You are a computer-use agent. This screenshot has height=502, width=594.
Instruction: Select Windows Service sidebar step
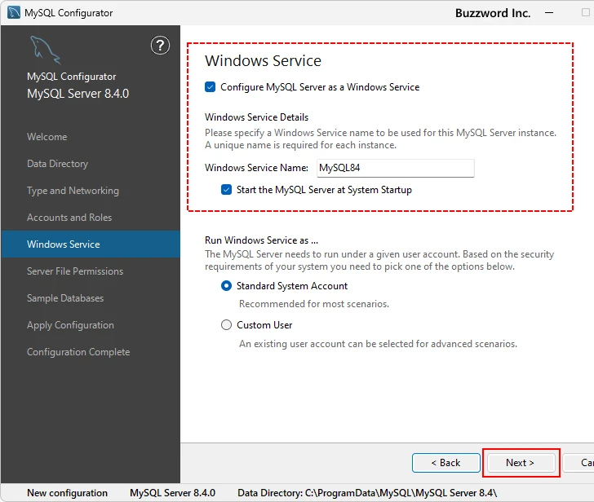[91, 244]
